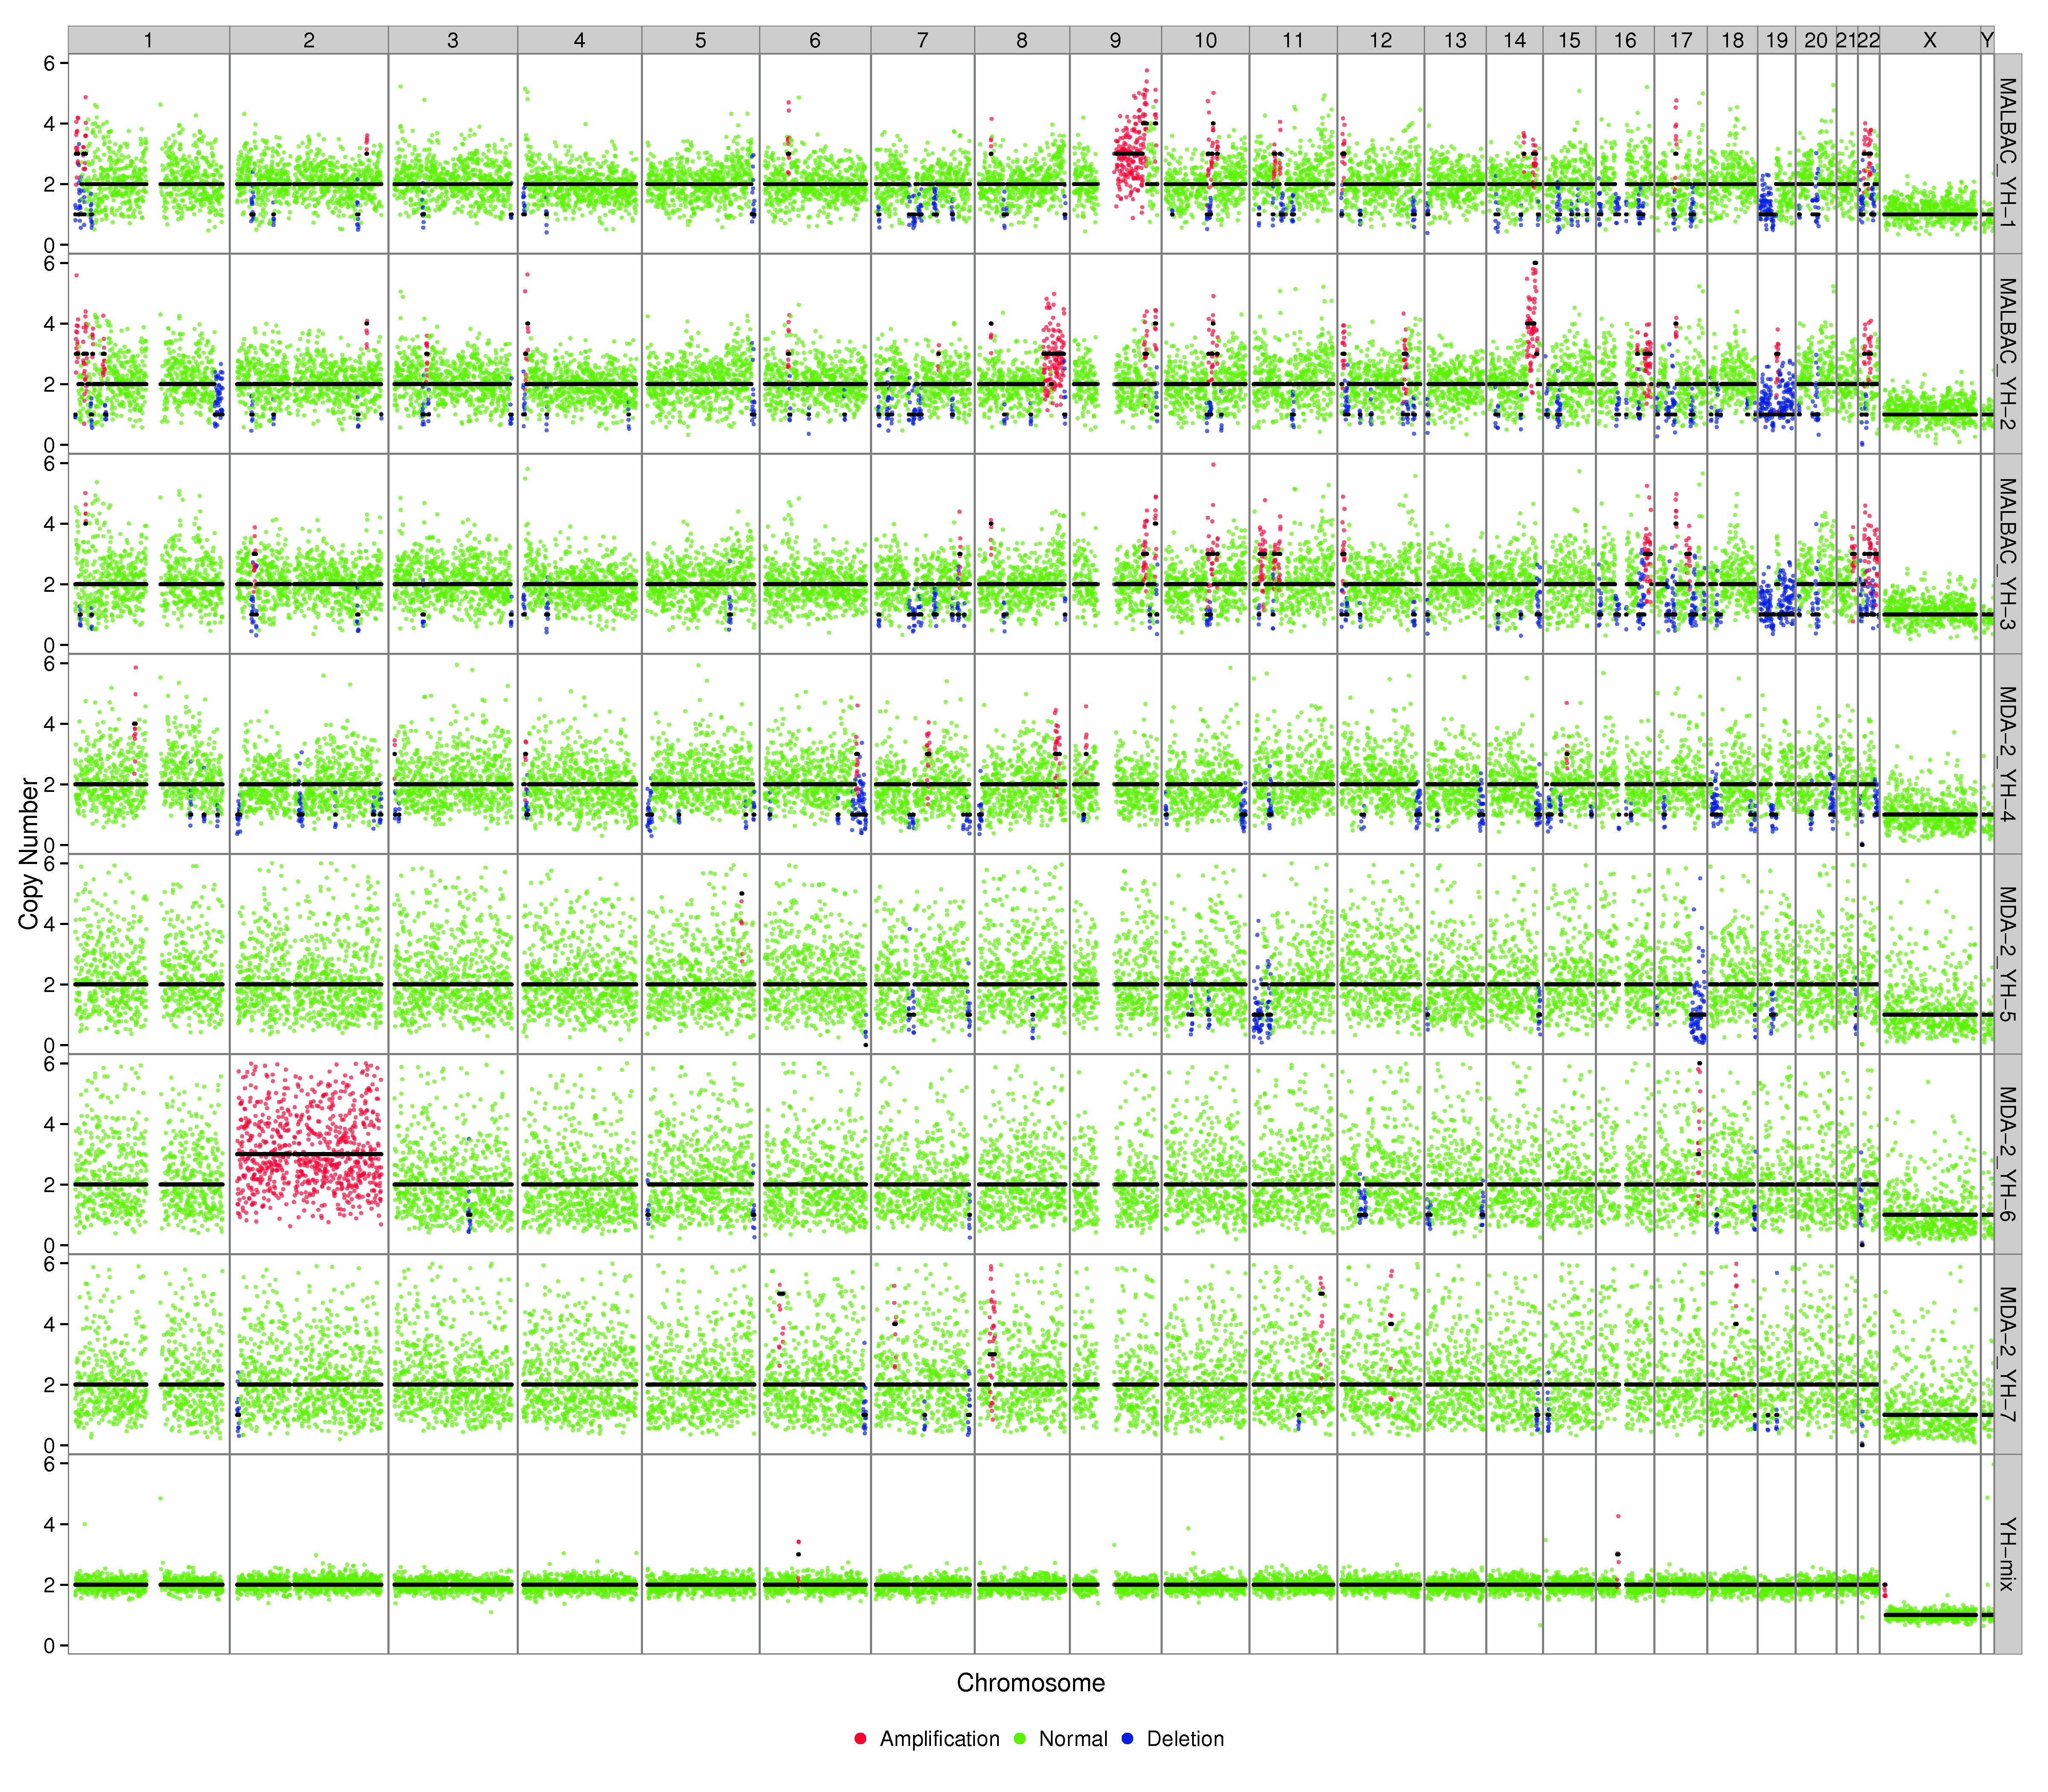The height and width of the screenshot is (1792, 2048).
Task: Click the 'Chromosome' x-axis title
Action: [x=1031, y=1683]
